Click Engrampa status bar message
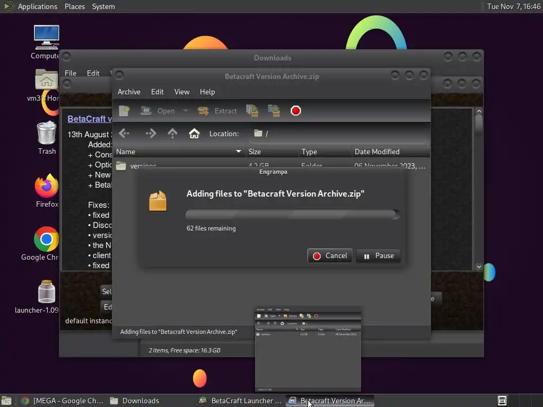The width and height of the screenshot is (543, 407). 179,332
